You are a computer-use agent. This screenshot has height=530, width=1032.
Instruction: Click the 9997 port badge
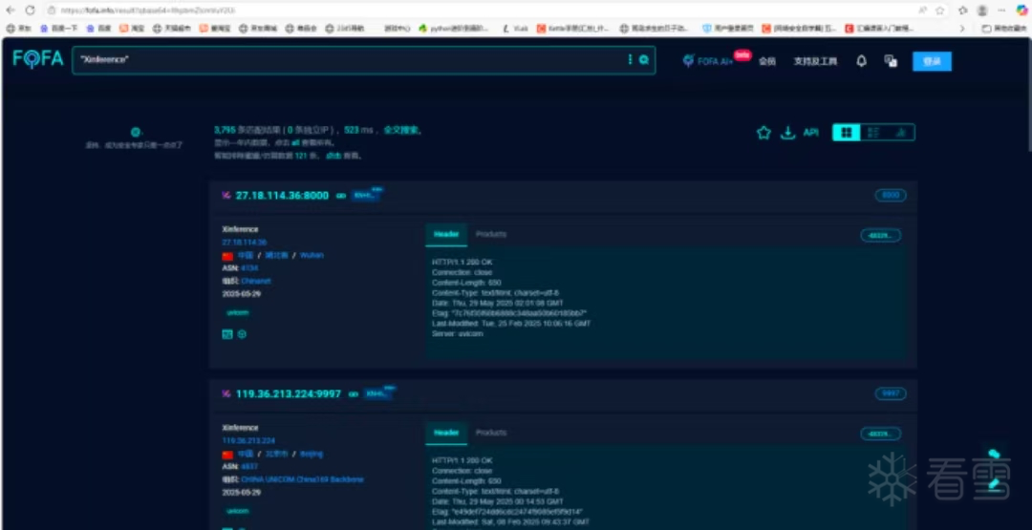(891, 393)
